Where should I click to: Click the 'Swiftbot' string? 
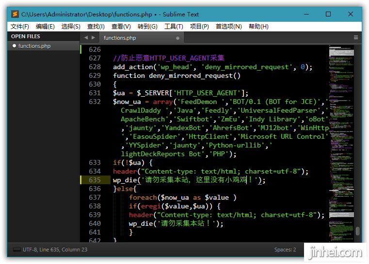(x=193, y=119)
